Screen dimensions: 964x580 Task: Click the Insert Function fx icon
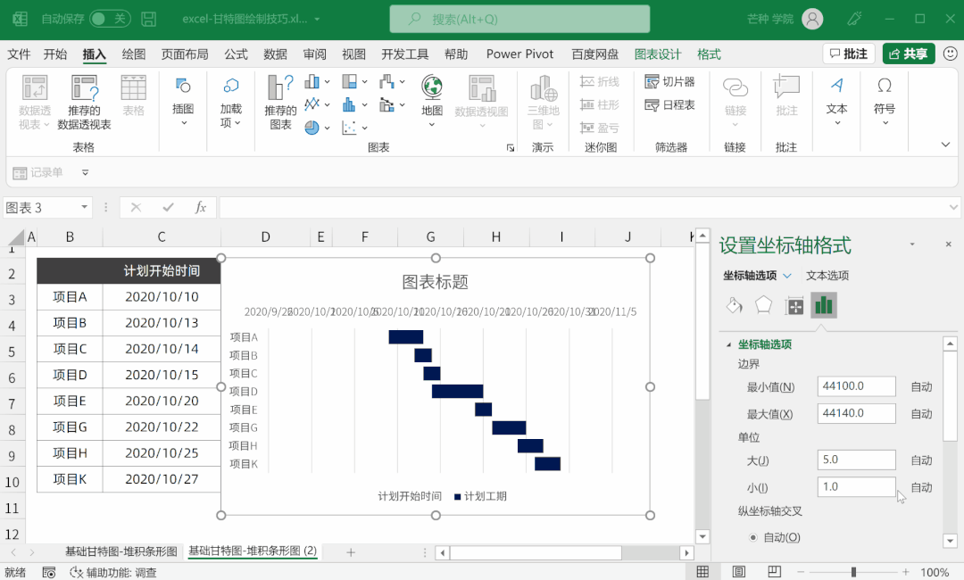tap(201, 208)
